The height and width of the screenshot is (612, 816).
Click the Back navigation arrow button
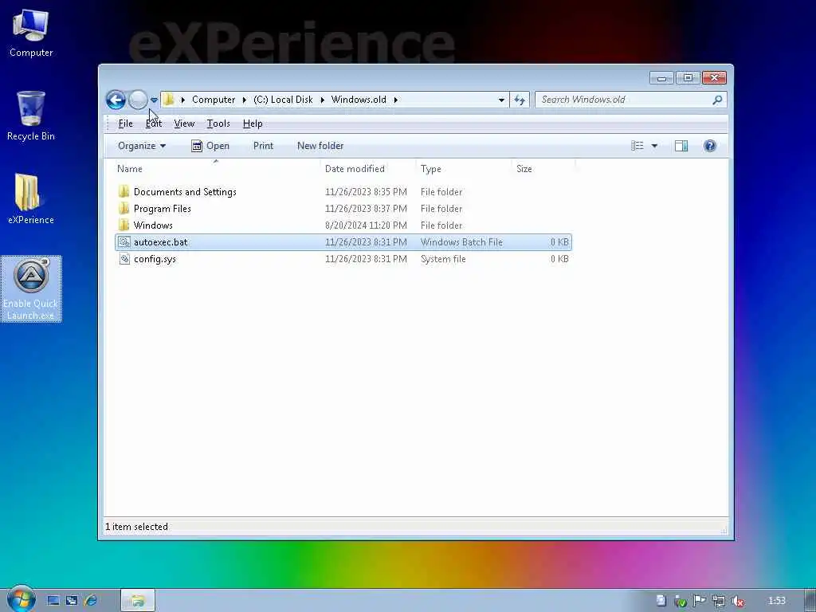(x=116, y=100)
